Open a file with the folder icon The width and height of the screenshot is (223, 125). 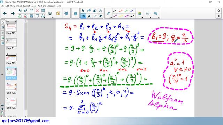tap(31, 11)
